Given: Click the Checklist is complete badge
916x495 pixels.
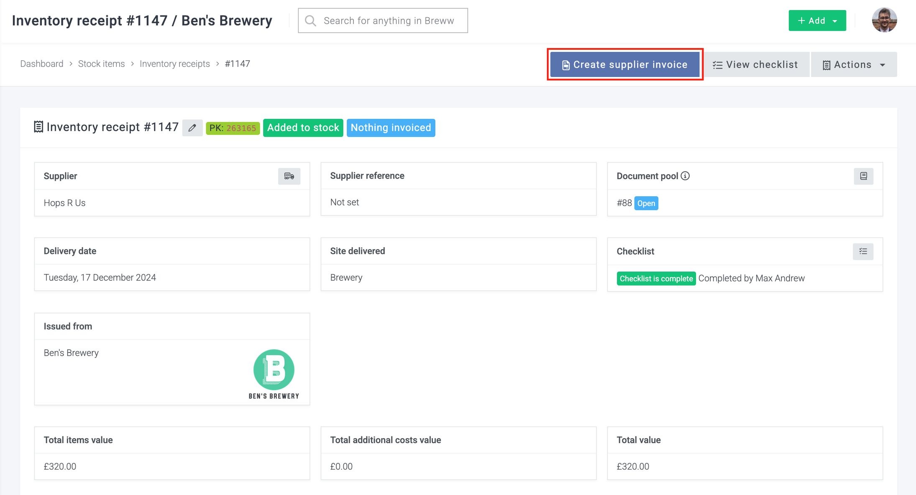Looking at the screenshot, I should click(656, 279).
